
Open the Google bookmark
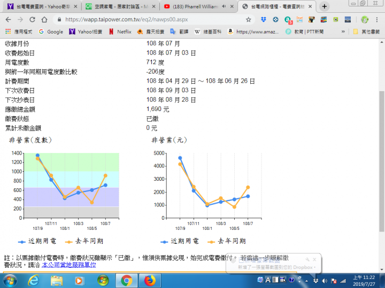51,31
